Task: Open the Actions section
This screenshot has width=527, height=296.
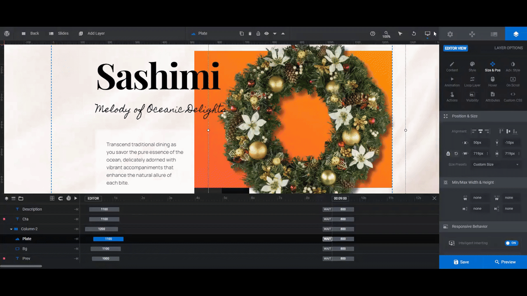Action: click(x=452, y=97)
